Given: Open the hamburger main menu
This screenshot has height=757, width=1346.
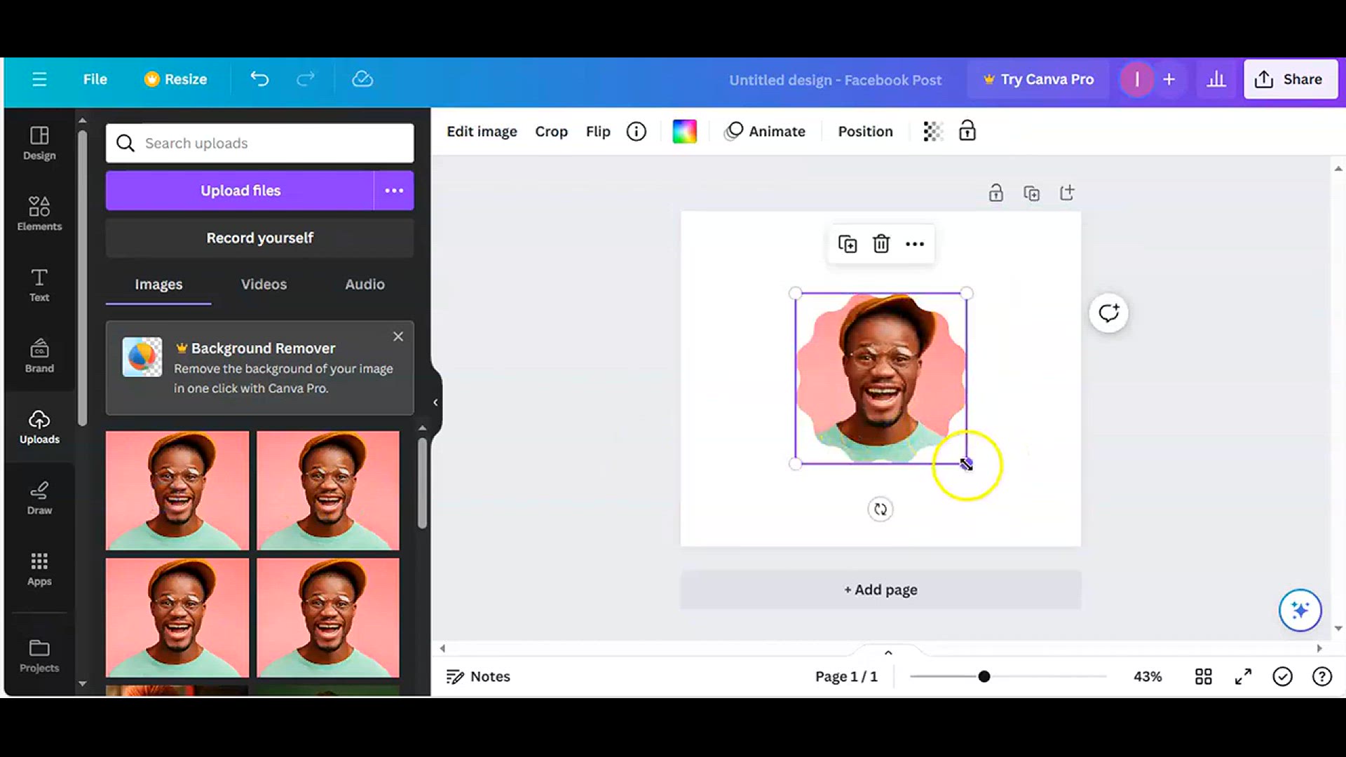Looking at the screenshot, I should click(x=39, y=79).
